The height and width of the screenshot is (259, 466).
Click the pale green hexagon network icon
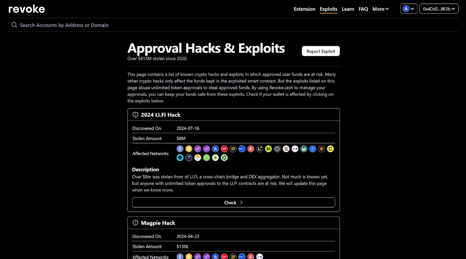click(x=224, y=158)
